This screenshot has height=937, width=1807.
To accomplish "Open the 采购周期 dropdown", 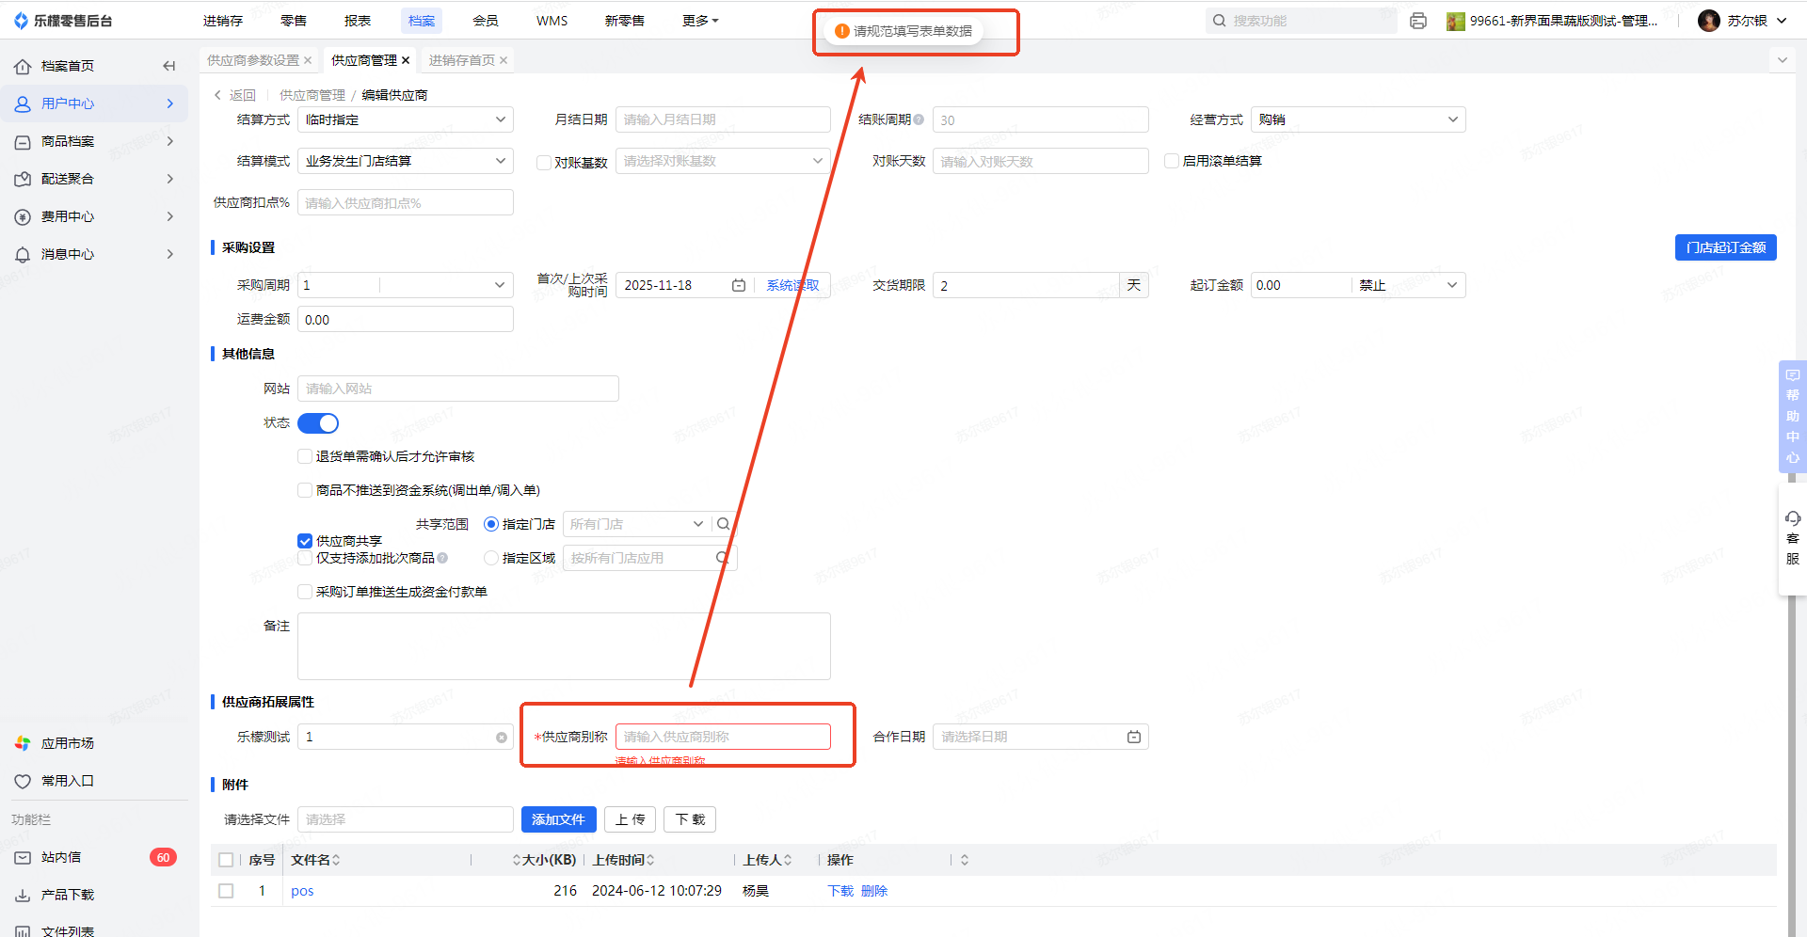I will (406, 285).
